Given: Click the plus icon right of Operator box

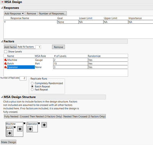Looking at the screenshot, I should pyautogui.click(x=44, y=125).
